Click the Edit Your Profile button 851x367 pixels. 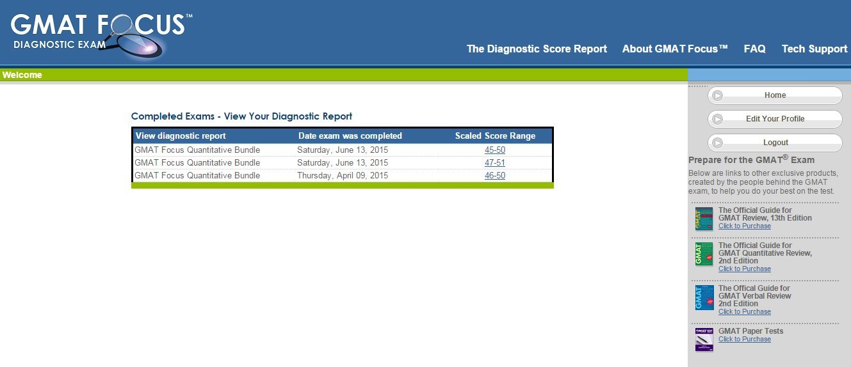click(775, 119)
